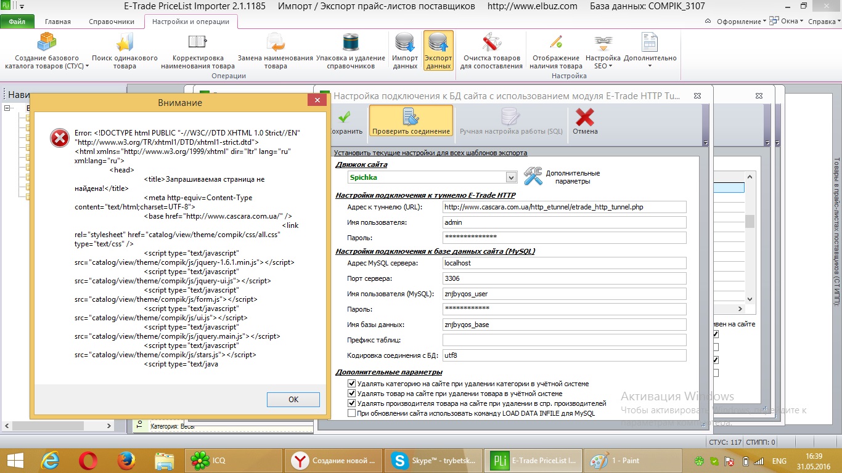Switch to ICQ in the taskbar

233,461
